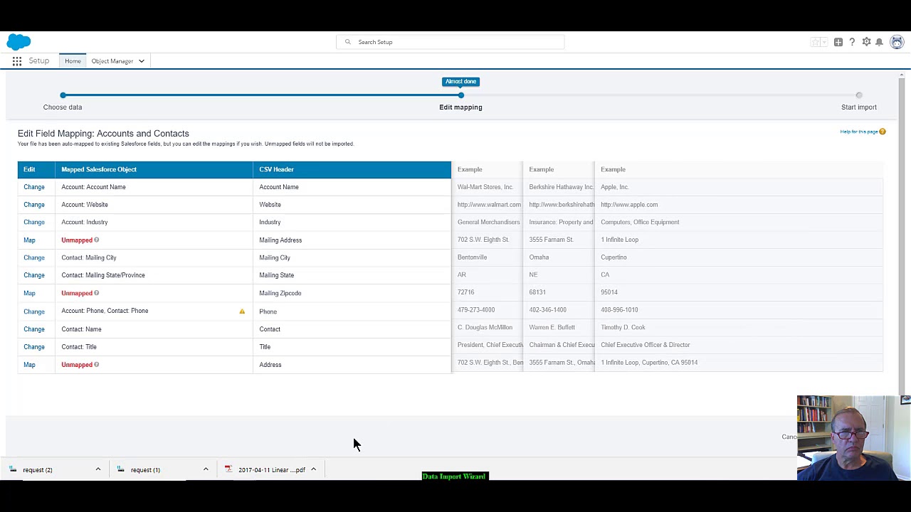Expand Object Manager tab dropdown arrow
The width and height of the screenshot is (911, 512).
point(142,61)
